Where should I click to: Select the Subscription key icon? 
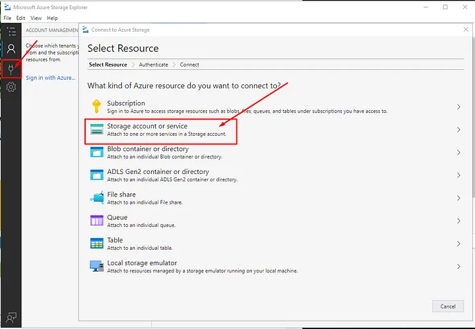pyautogui.click(x=96, y=107)
